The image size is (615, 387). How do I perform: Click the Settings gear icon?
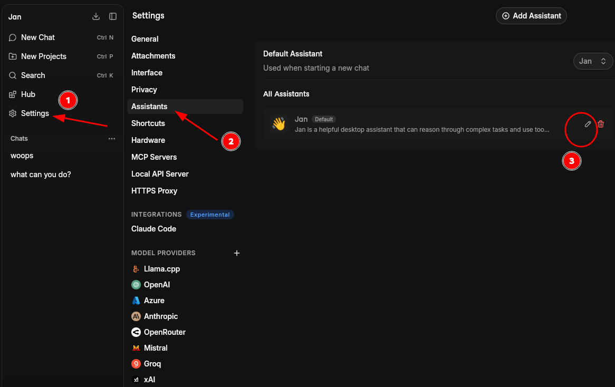13,113
